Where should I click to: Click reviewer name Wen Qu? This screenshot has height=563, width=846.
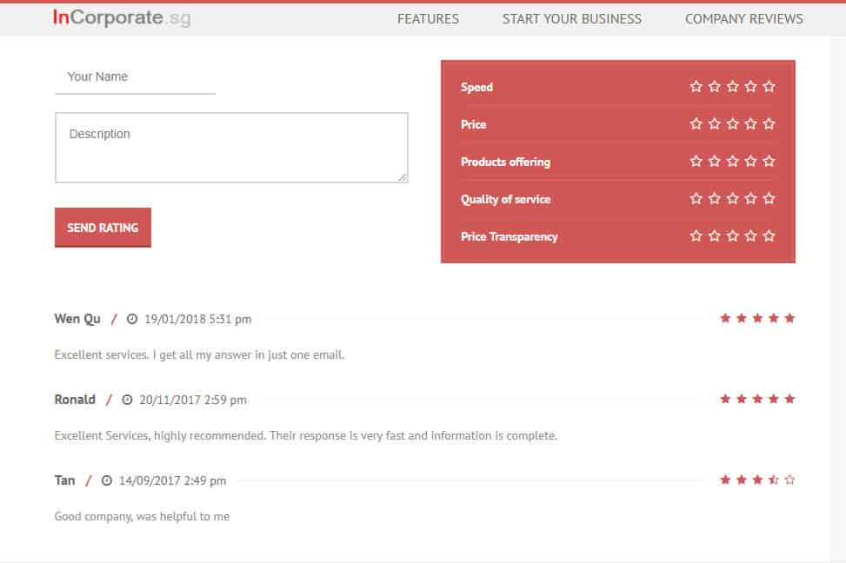pyautogui.click(x=77, y=319)
